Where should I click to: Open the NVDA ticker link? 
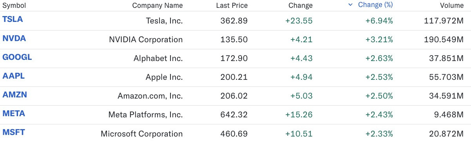(x=14, y=38)
